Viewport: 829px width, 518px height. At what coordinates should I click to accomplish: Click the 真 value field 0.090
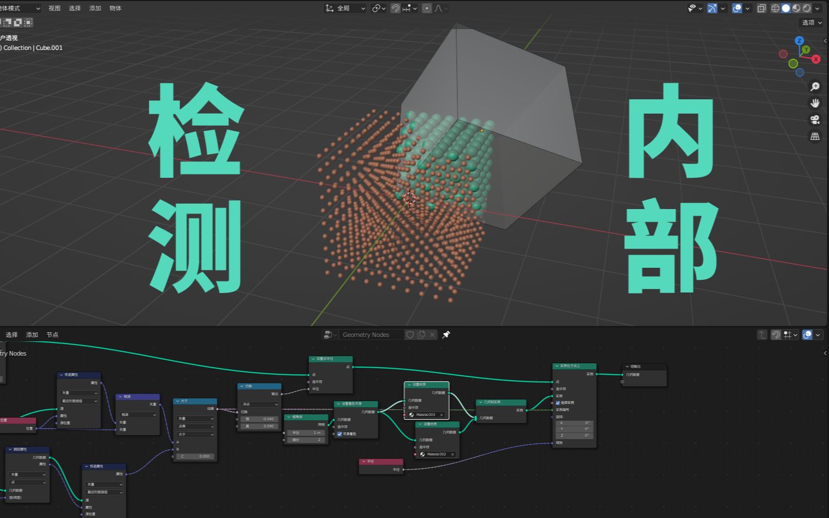pyautogui.click(x=260, y=426)
